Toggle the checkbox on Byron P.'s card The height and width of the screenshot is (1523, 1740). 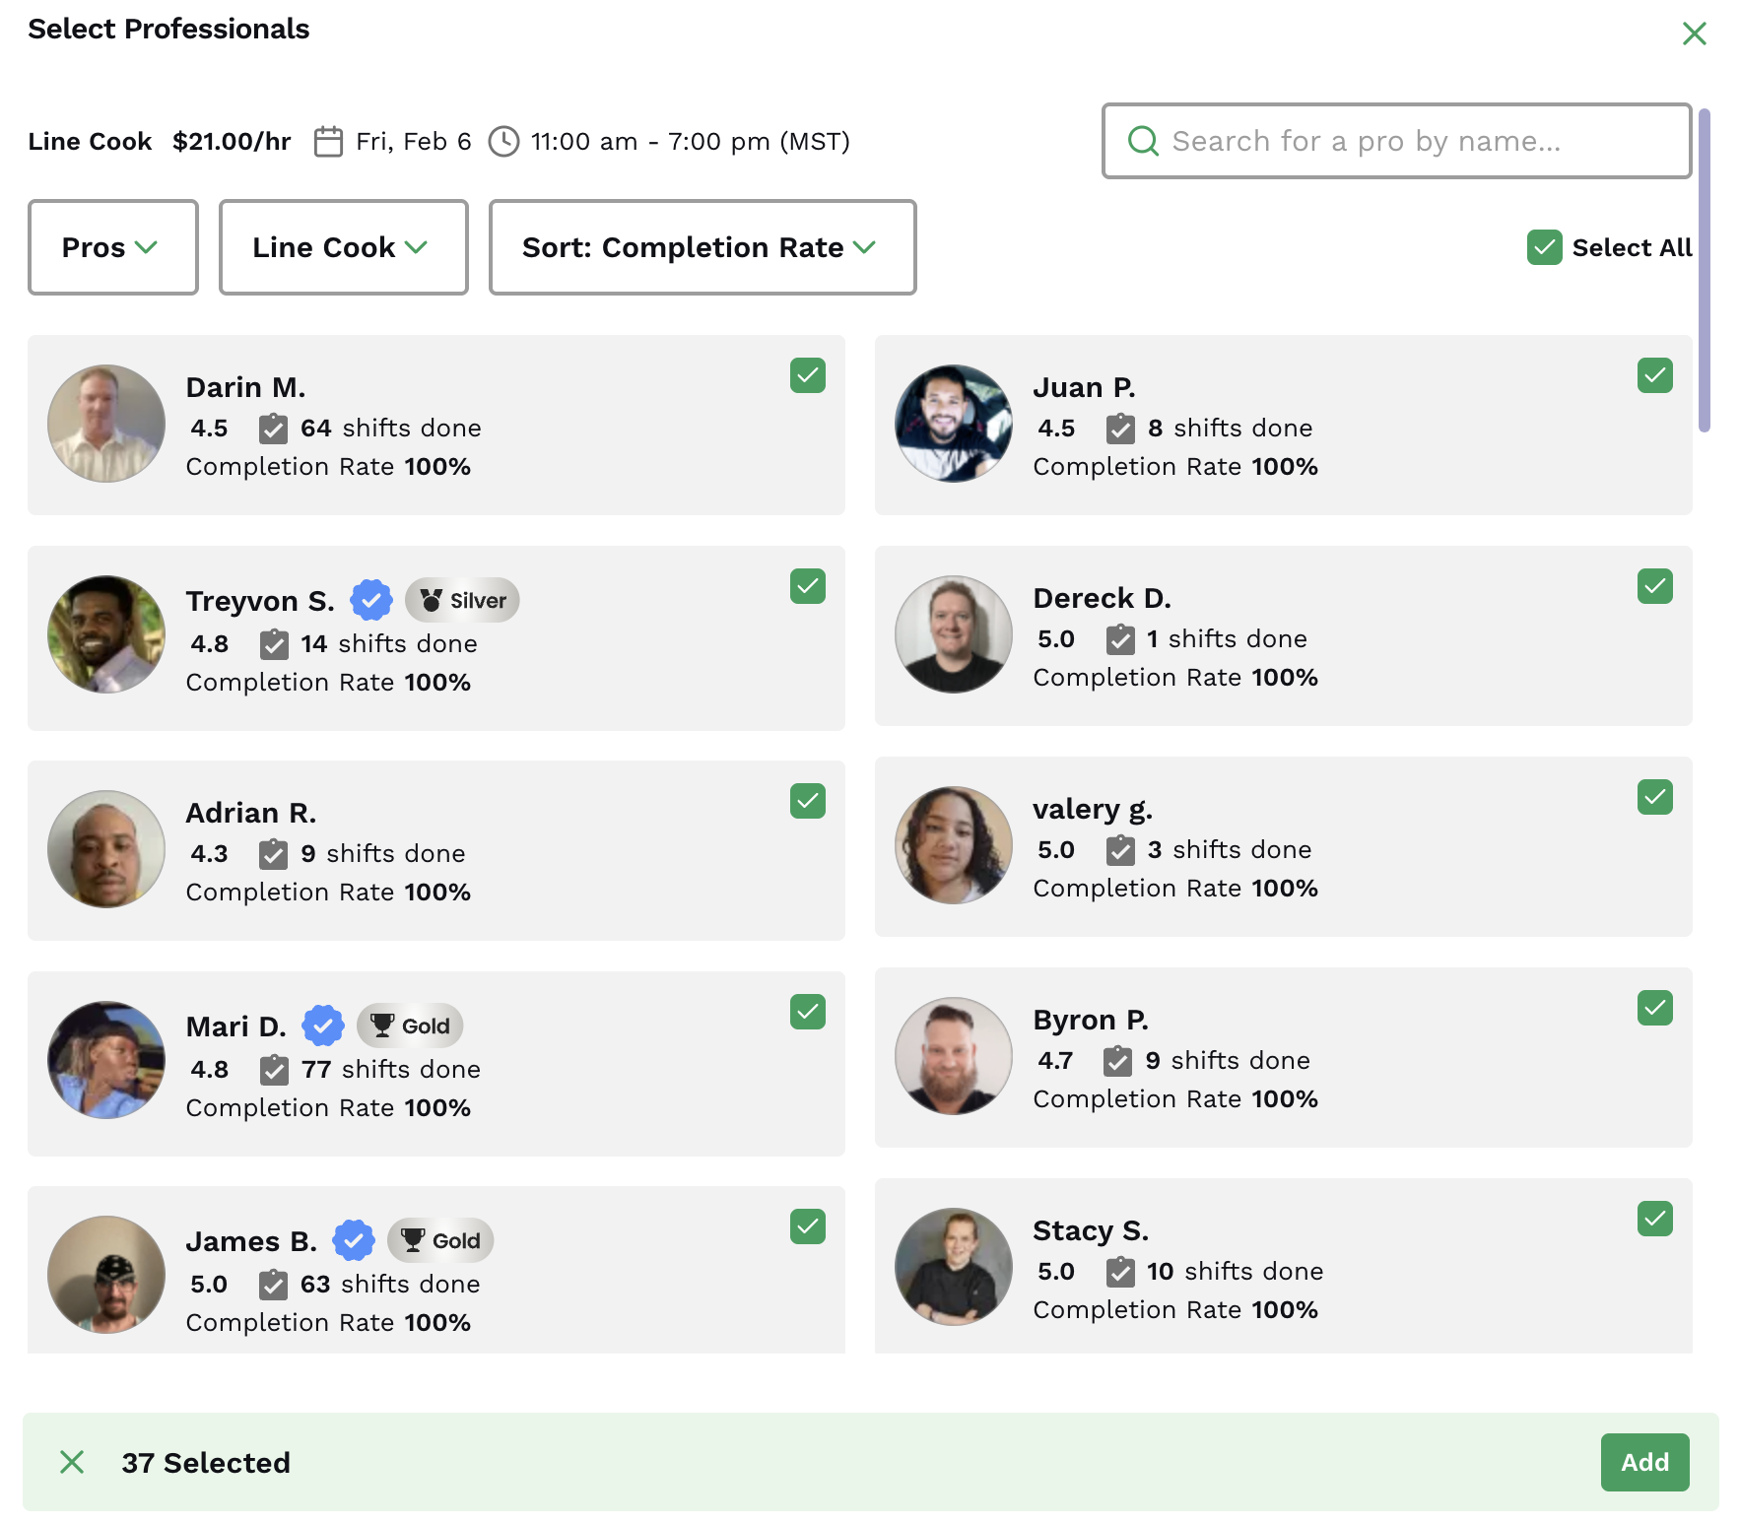pyautogui.click(x=1654, y=1008)
